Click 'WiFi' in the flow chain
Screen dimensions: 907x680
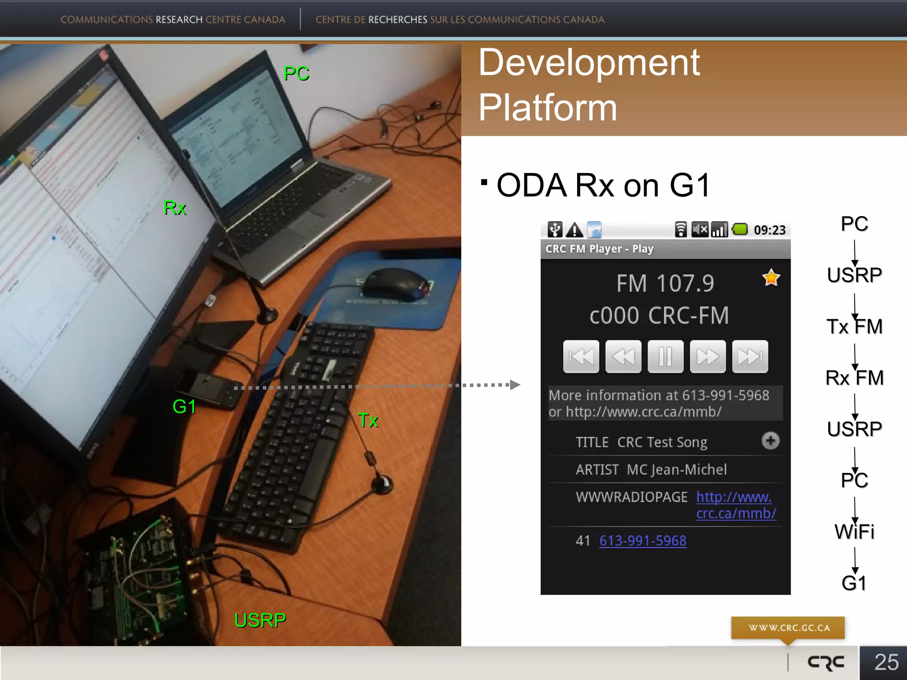tap(854, 531)
